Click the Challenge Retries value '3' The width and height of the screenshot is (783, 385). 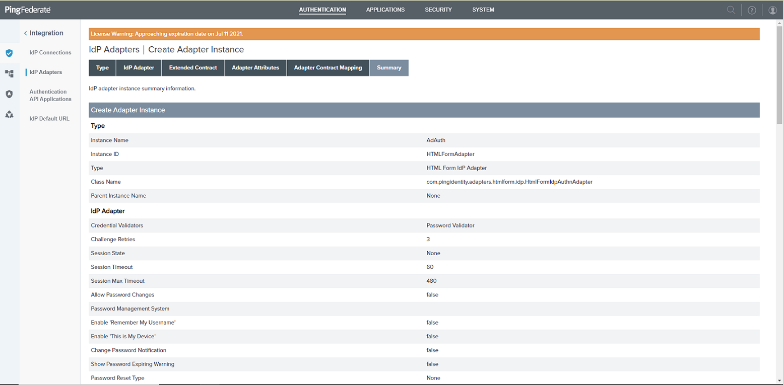coord(428,239)
